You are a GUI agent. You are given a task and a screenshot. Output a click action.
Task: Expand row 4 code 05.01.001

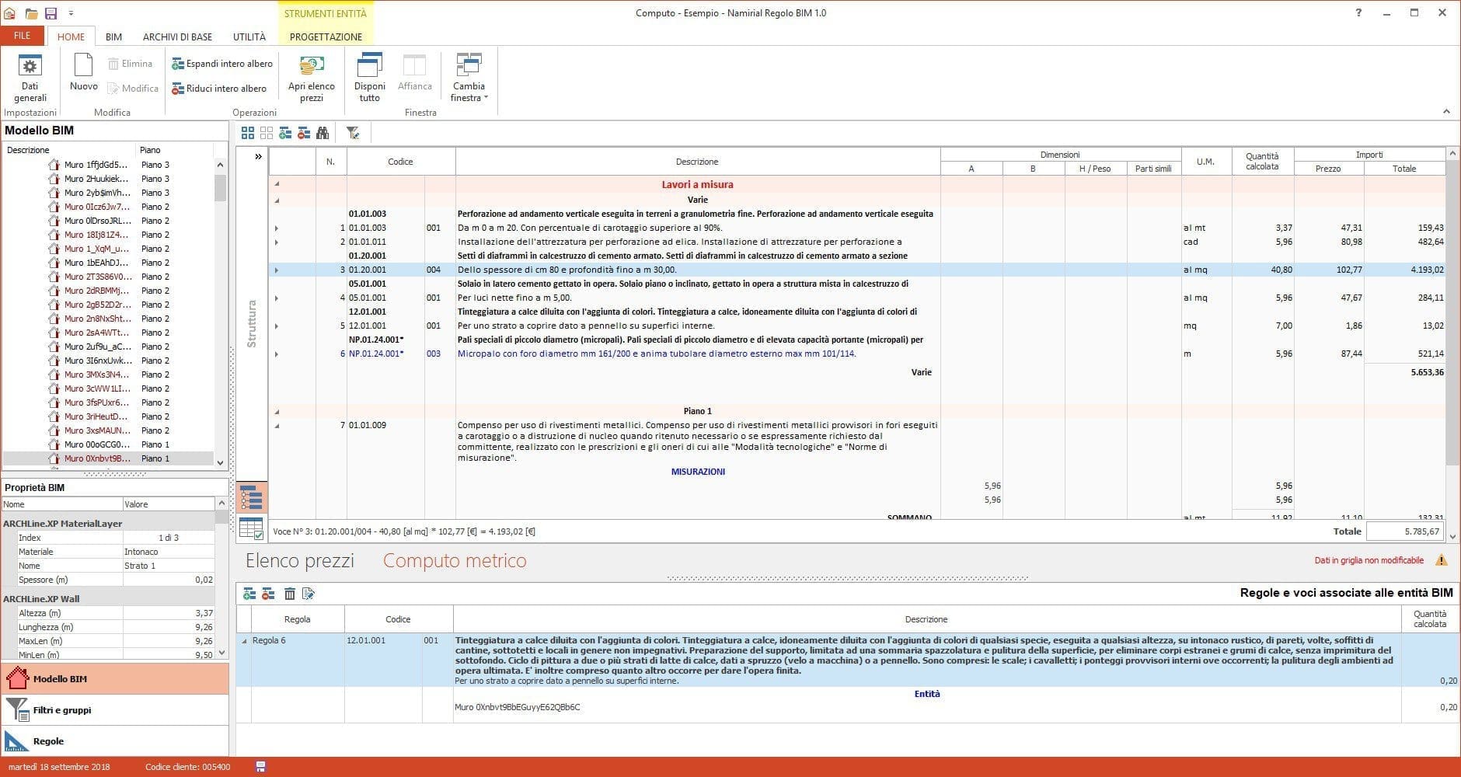[277, 298]
